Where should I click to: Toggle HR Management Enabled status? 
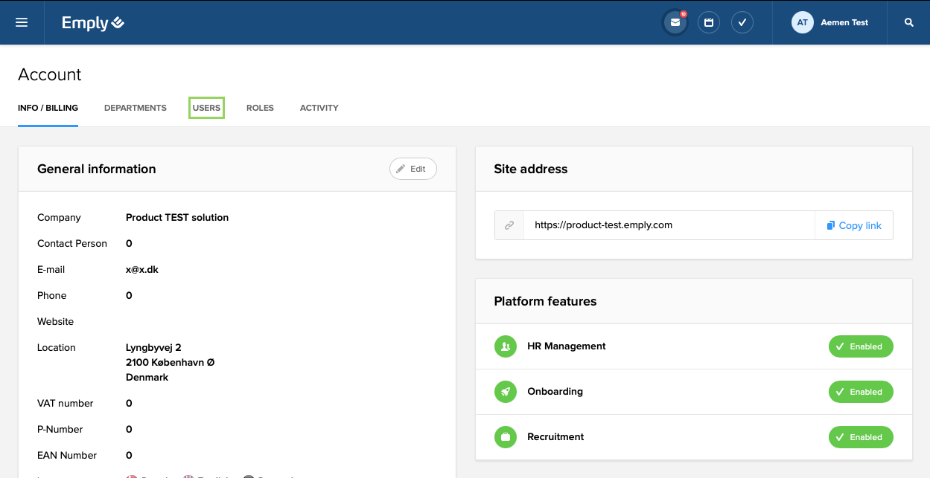click(x=860, y=346)
